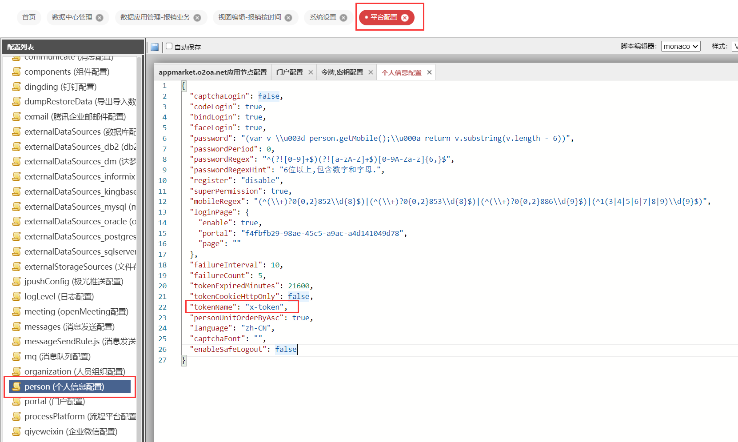Switch to 视图编辑-报销按时间 tab

pyautogui.click(x=249, y=17)
